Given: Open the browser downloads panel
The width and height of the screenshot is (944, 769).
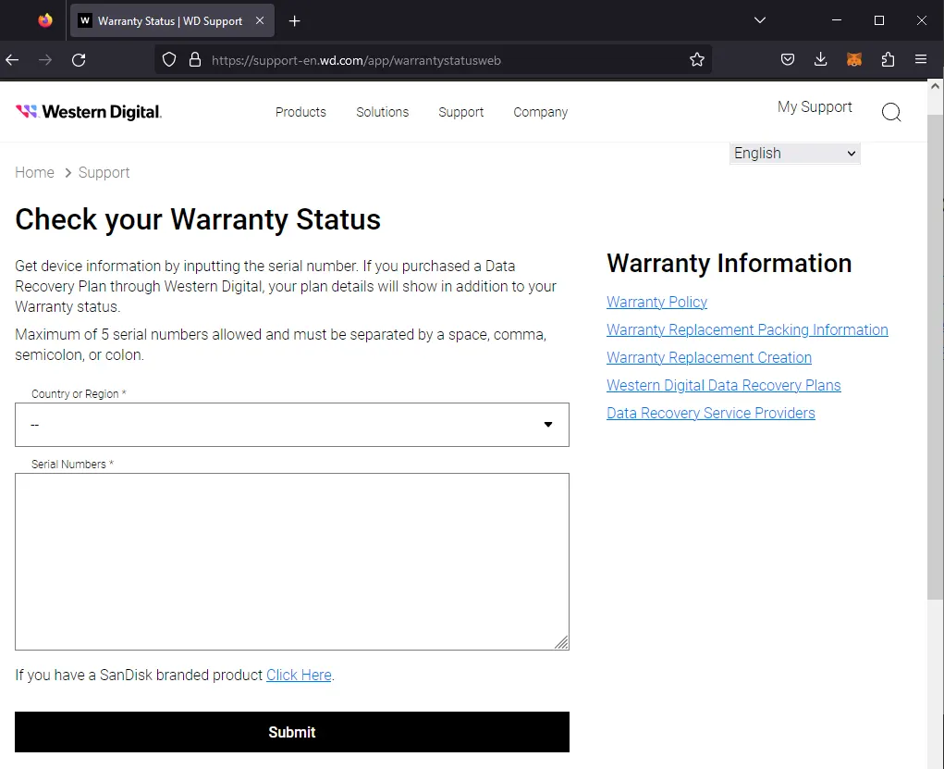Looking at the screenshot, I should (x=821, y=59).
